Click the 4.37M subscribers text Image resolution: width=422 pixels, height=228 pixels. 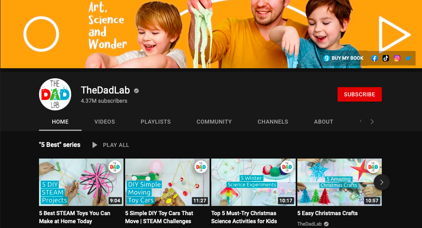104,101
